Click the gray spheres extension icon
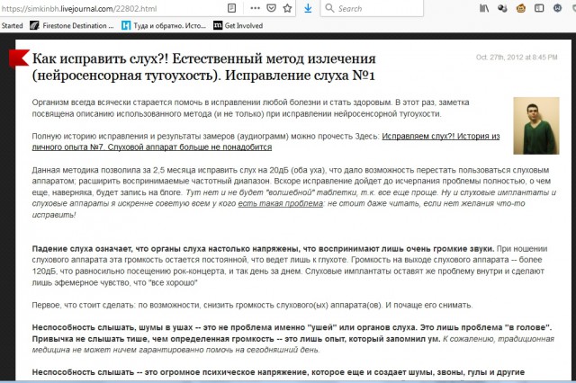The height and width of the screenshot is (383, 576). click(502, 8)
